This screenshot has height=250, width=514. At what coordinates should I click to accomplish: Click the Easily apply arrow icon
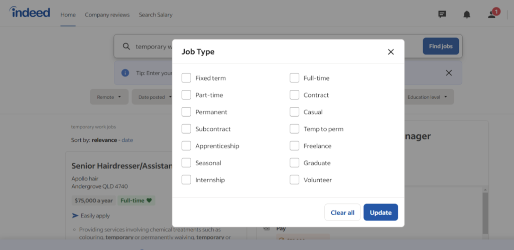point(75,215)
